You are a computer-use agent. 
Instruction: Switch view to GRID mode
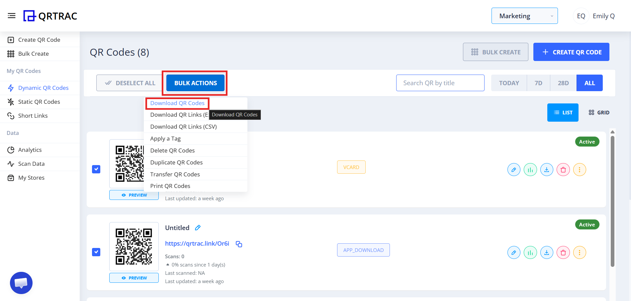[599, 112]
